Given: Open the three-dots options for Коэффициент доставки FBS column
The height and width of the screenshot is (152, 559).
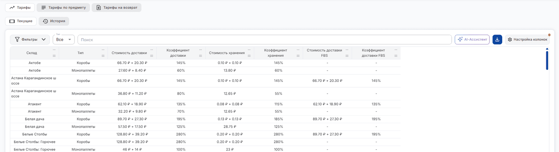Looking at the screenshot, I should [x=396, y=49].
